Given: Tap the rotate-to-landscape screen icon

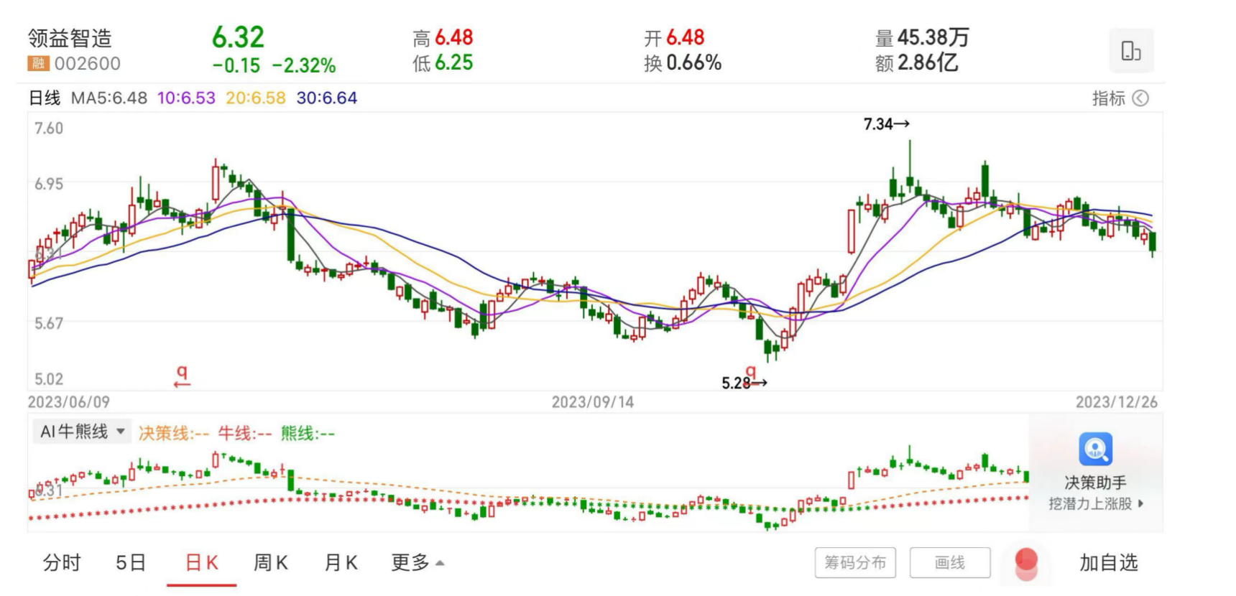Looking at the screenshot, I should pyautogui.click(x=1131, y=51).
